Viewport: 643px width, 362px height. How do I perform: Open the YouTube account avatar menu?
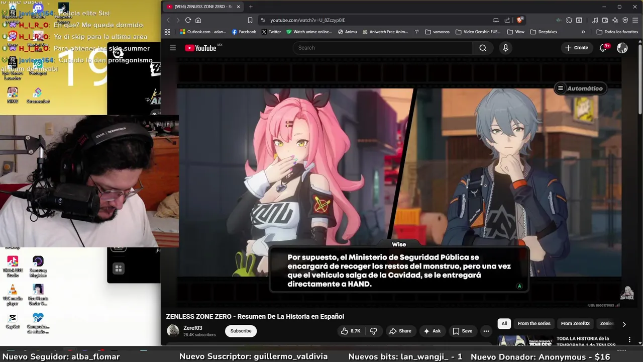point(622,48)
